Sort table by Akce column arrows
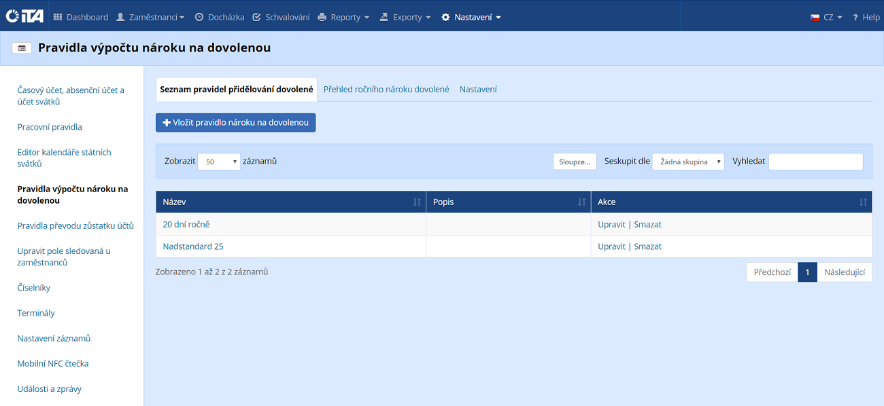Viewport: 884px width, 406px height. click(x=863, y=202)
